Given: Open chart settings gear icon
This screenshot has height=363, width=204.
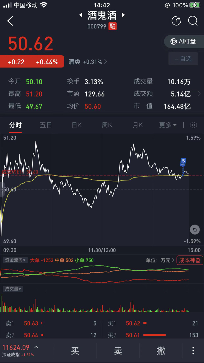Looking at the screenshot, I should click(x=194, y=125).
